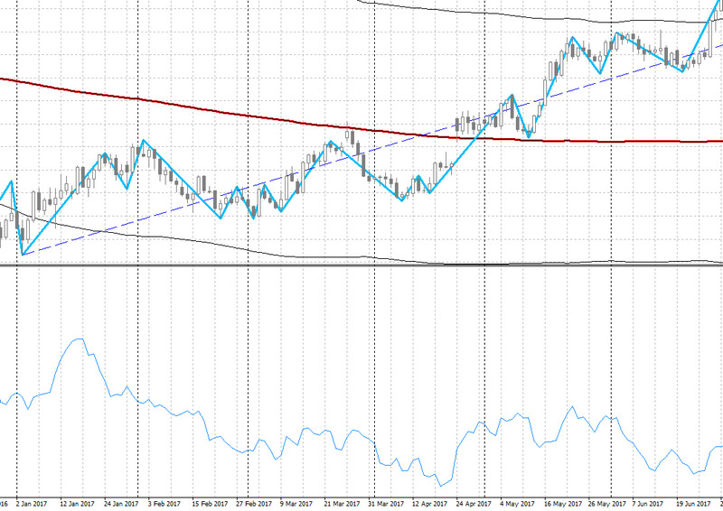Click the 3 Feb 2017 date label
This screenshot has height=511, width=723.
point(164,504)
